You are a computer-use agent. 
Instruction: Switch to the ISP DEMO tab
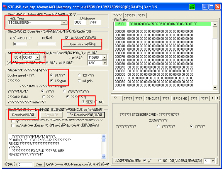[180, 98]
